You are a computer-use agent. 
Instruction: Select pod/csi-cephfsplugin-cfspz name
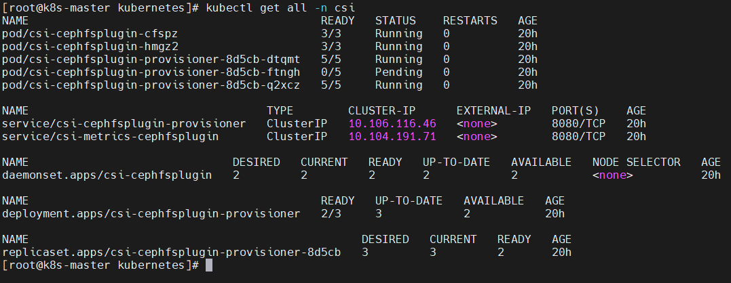tap(90, 34)
